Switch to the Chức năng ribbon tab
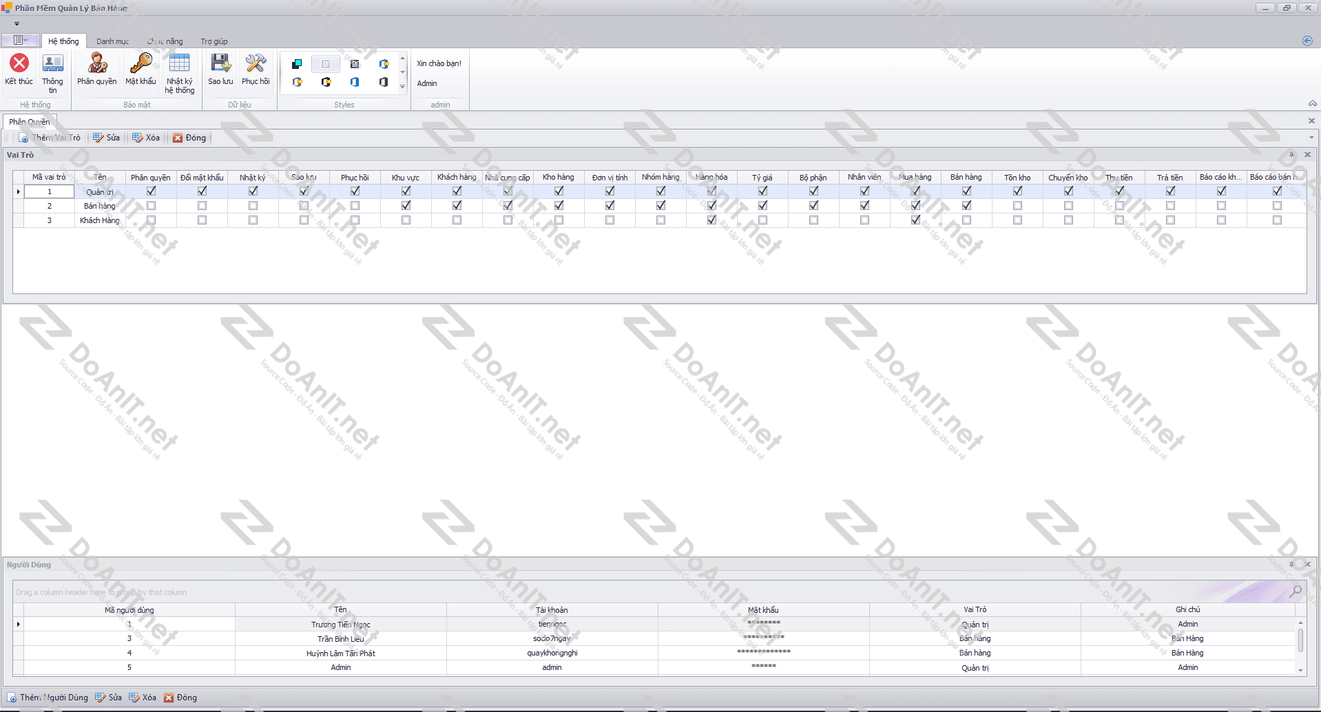Image resolution: width=1321 pixels, height=712 pixels. tap(165, 41)
